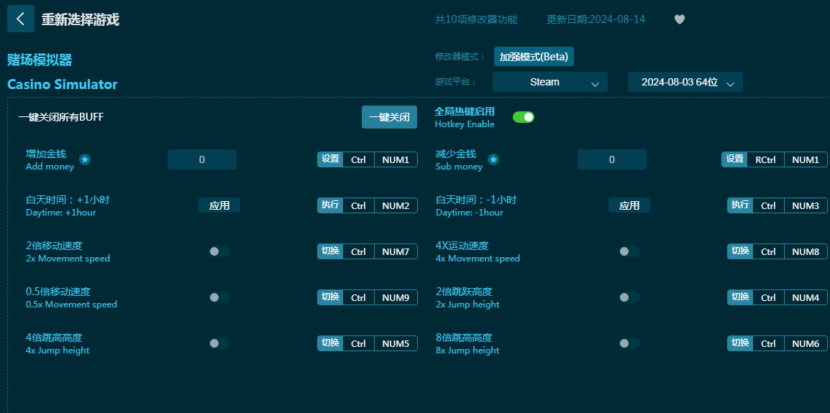Turn on 4x Movement speed toggle
Viewport: 830px width, 413px height.
tap(629, 251)
